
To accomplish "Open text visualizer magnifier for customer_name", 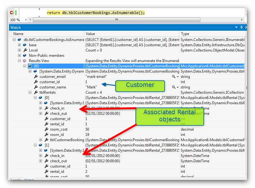I will click(x=174, y=87).
